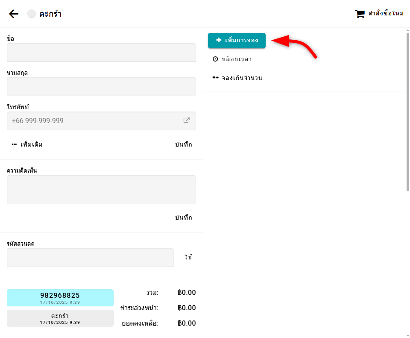Click the grey ตะกร้า status box
410x338 pixels.
(60, 318)
